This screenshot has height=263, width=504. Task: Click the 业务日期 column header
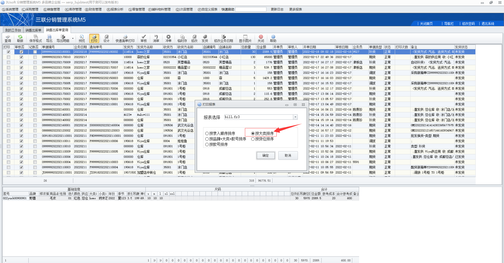(x=81, y=47)
